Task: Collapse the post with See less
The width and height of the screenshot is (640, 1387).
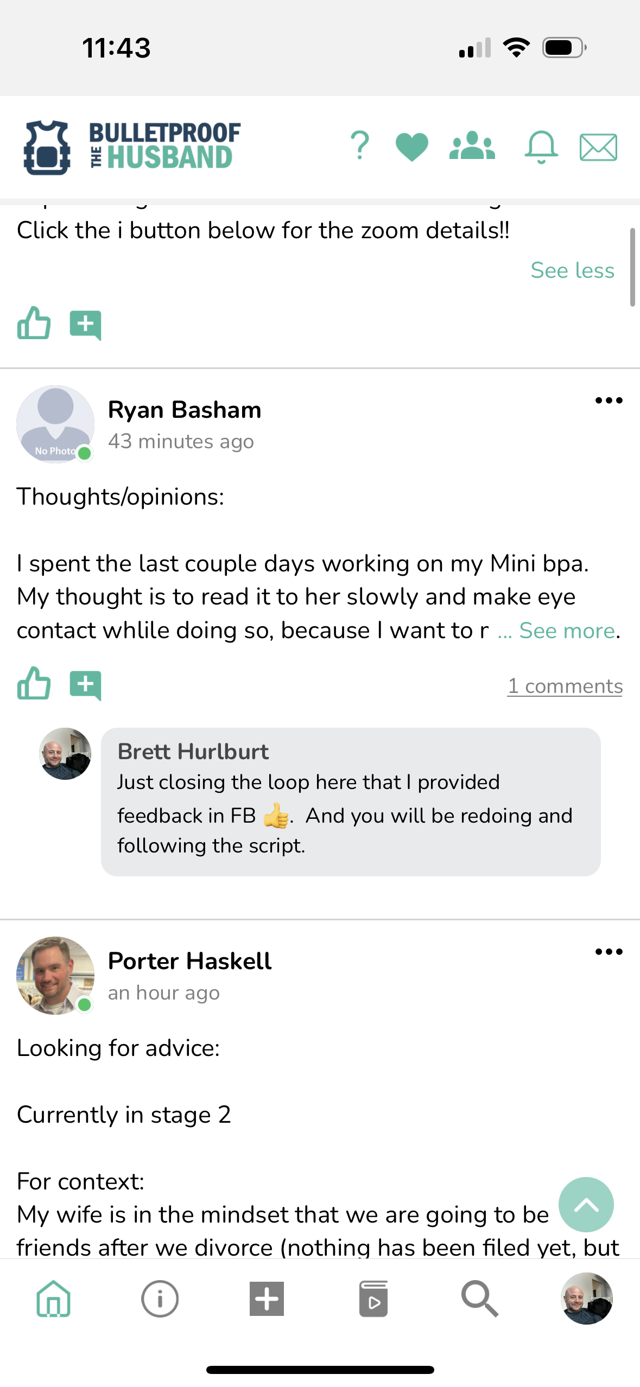Action: pyautogui.click(x=572, y=270)
